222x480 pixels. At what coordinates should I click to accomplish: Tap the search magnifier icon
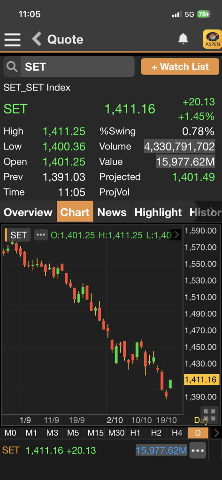point(12,67)
